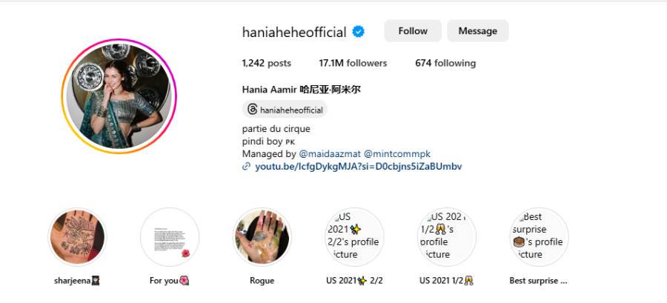View the 674 following list
Image resolution: width=667 pixels, height=303 pixels.
coord(445,63)
